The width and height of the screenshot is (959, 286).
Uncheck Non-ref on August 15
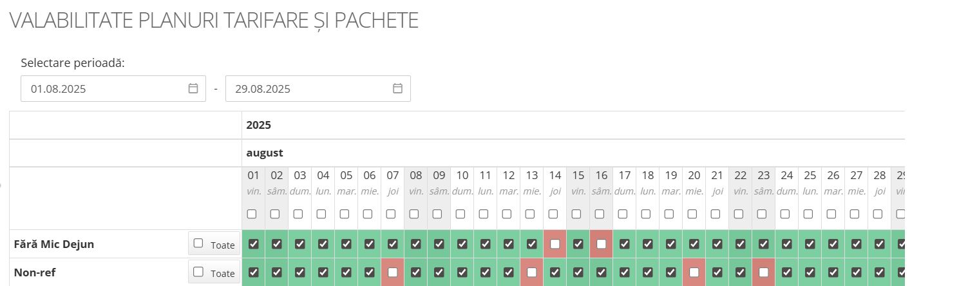click(578, 272)
